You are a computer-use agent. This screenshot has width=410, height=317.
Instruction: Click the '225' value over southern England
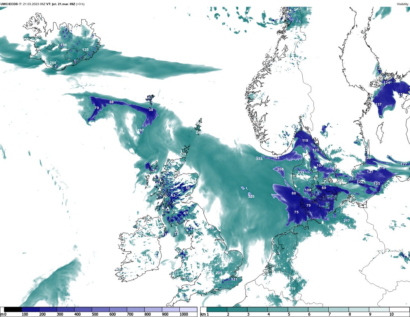click(219, 273)
